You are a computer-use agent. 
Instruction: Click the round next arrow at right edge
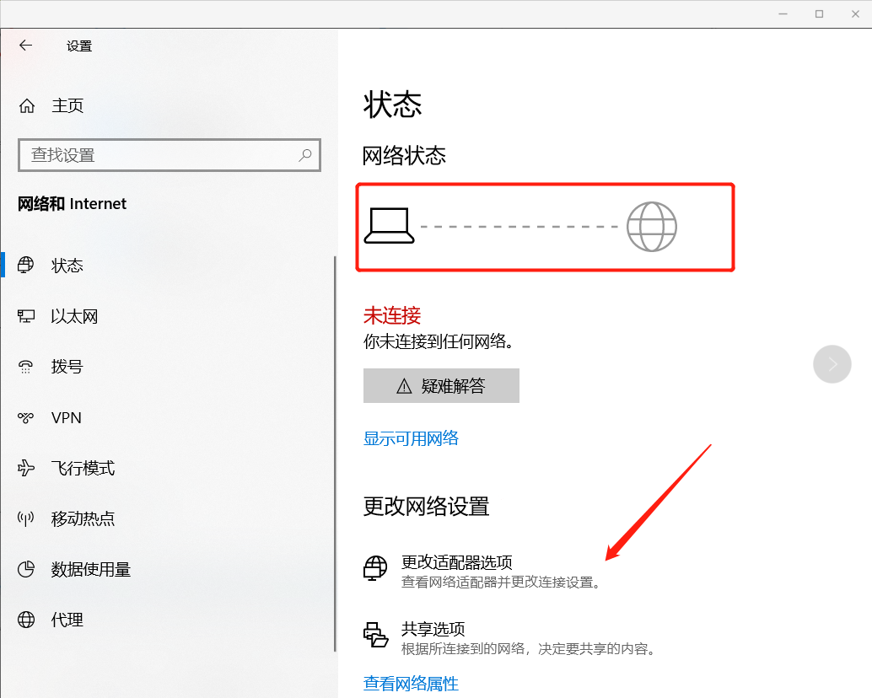coord(832,364)
